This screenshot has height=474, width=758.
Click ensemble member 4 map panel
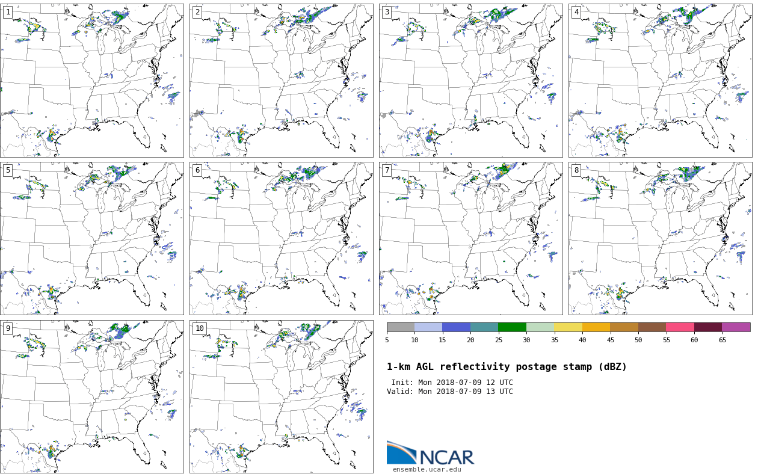pyautogui.click(x=661, y=81)
